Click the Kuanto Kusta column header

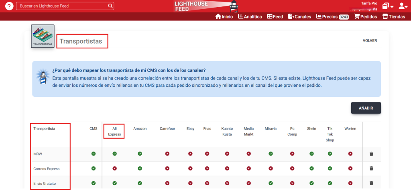227,132
